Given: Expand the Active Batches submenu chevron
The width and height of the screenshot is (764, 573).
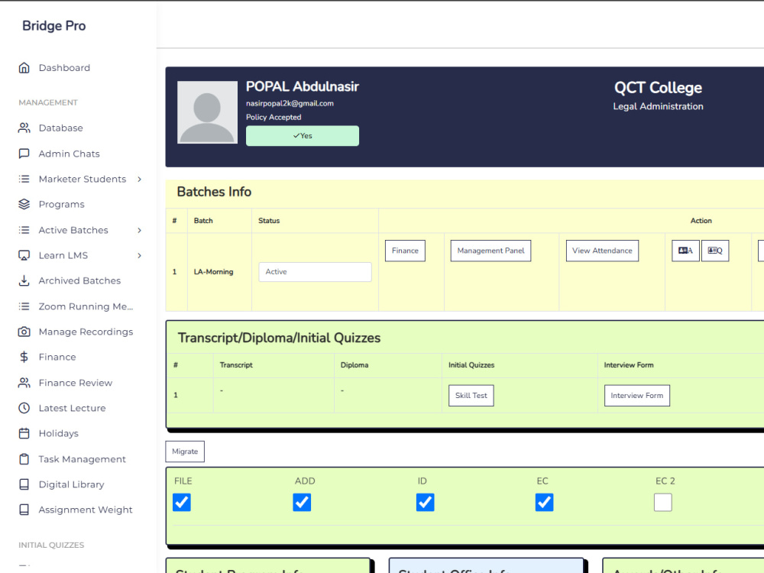Looking at the screenshot, I should (139, 230).
